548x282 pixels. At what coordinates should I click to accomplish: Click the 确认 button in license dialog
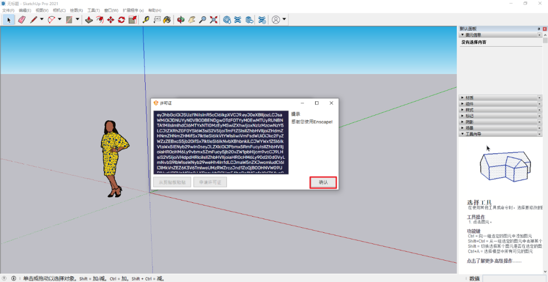click(x=323, y=183)
